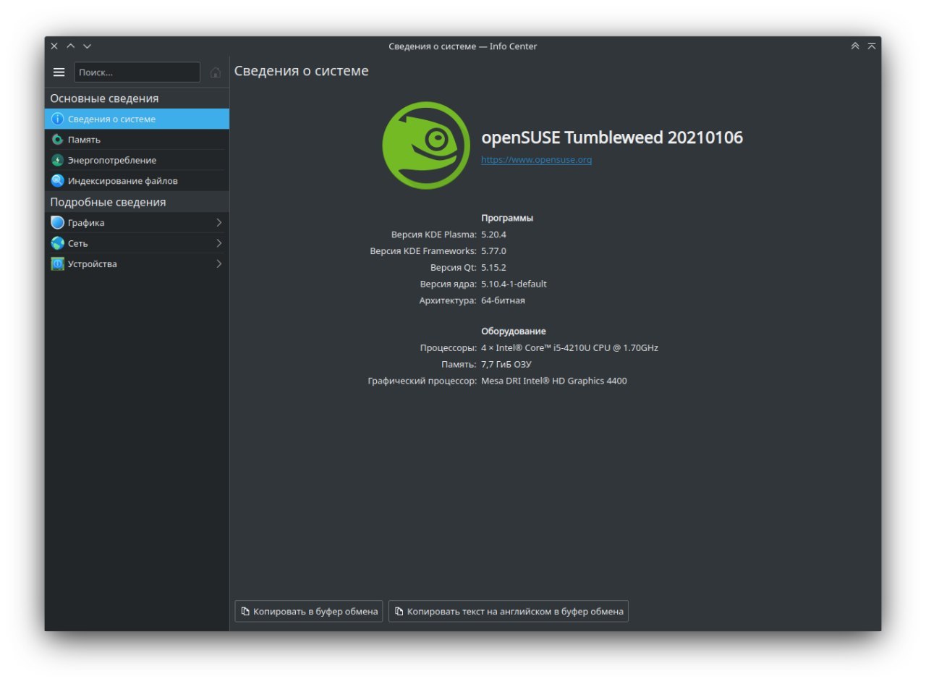Click the Версия ядра label
Viewport: 926px width, 684px height.
tap(448, 284)
